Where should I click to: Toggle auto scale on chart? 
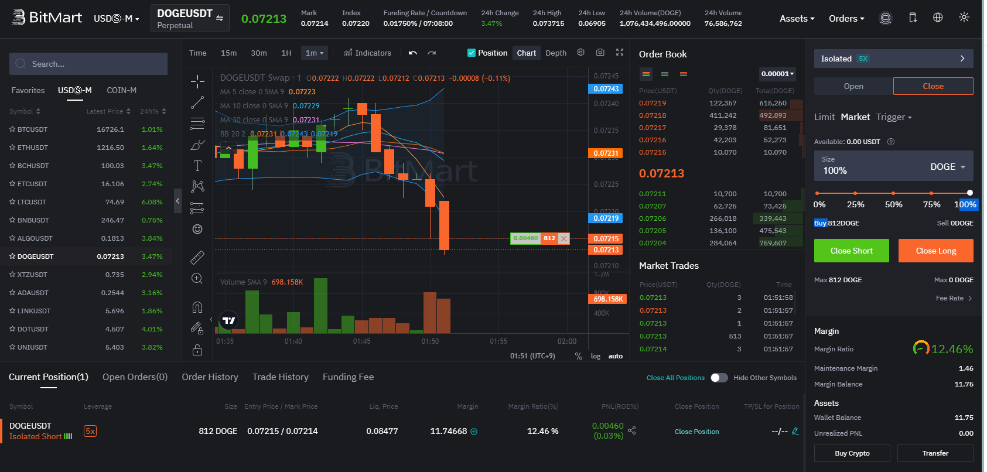coord(616,356)
